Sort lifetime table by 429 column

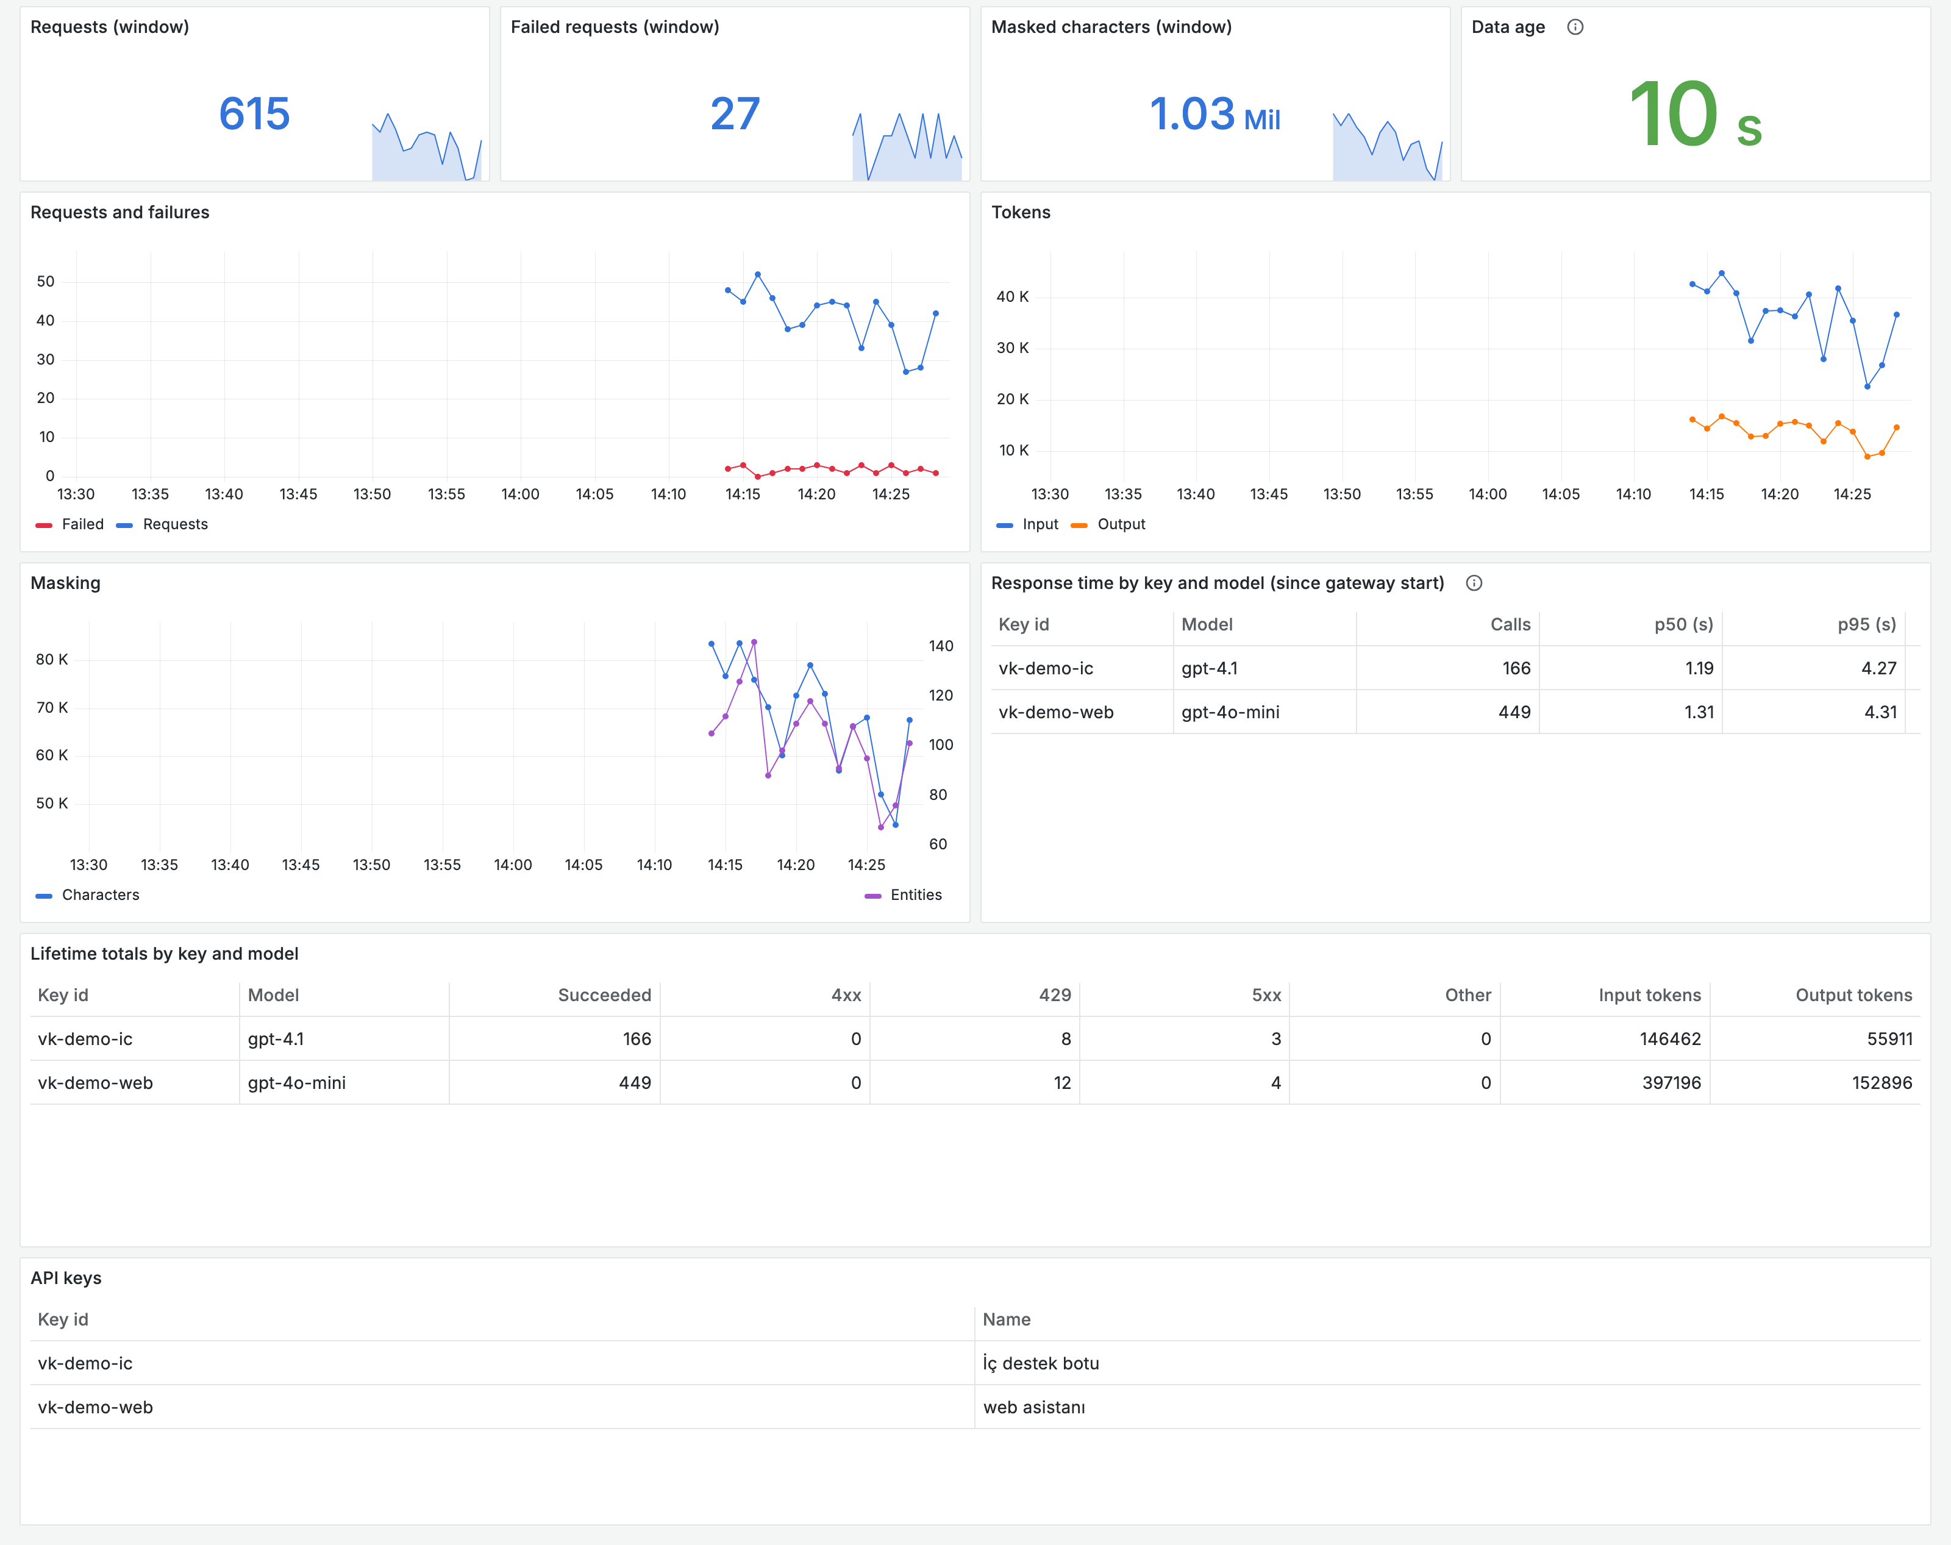click(x=1055, y=996)
